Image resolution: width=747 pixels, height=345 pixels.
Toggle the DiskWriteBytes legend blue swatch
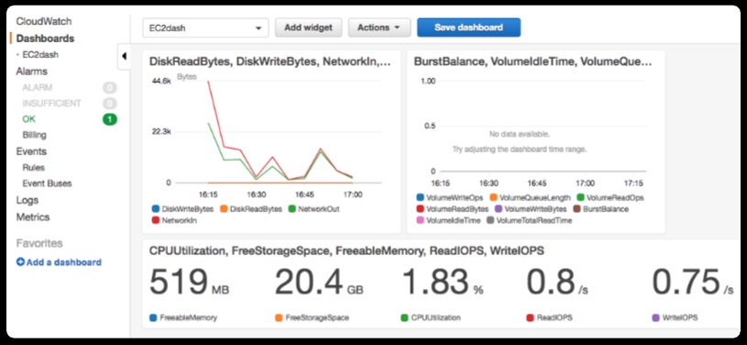point(155,209)
